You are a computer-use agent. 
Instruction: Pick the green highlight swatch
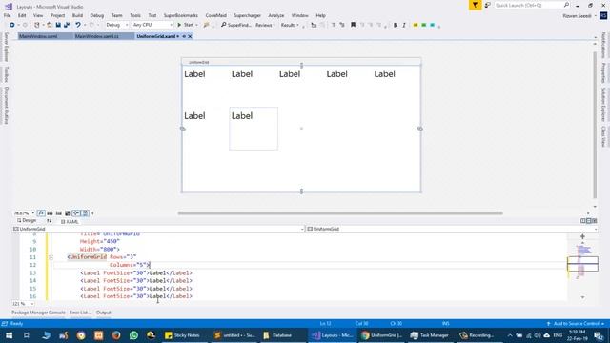(423, 25)
